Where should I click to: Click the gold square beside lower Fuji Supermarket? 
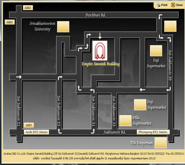point(140,105)
